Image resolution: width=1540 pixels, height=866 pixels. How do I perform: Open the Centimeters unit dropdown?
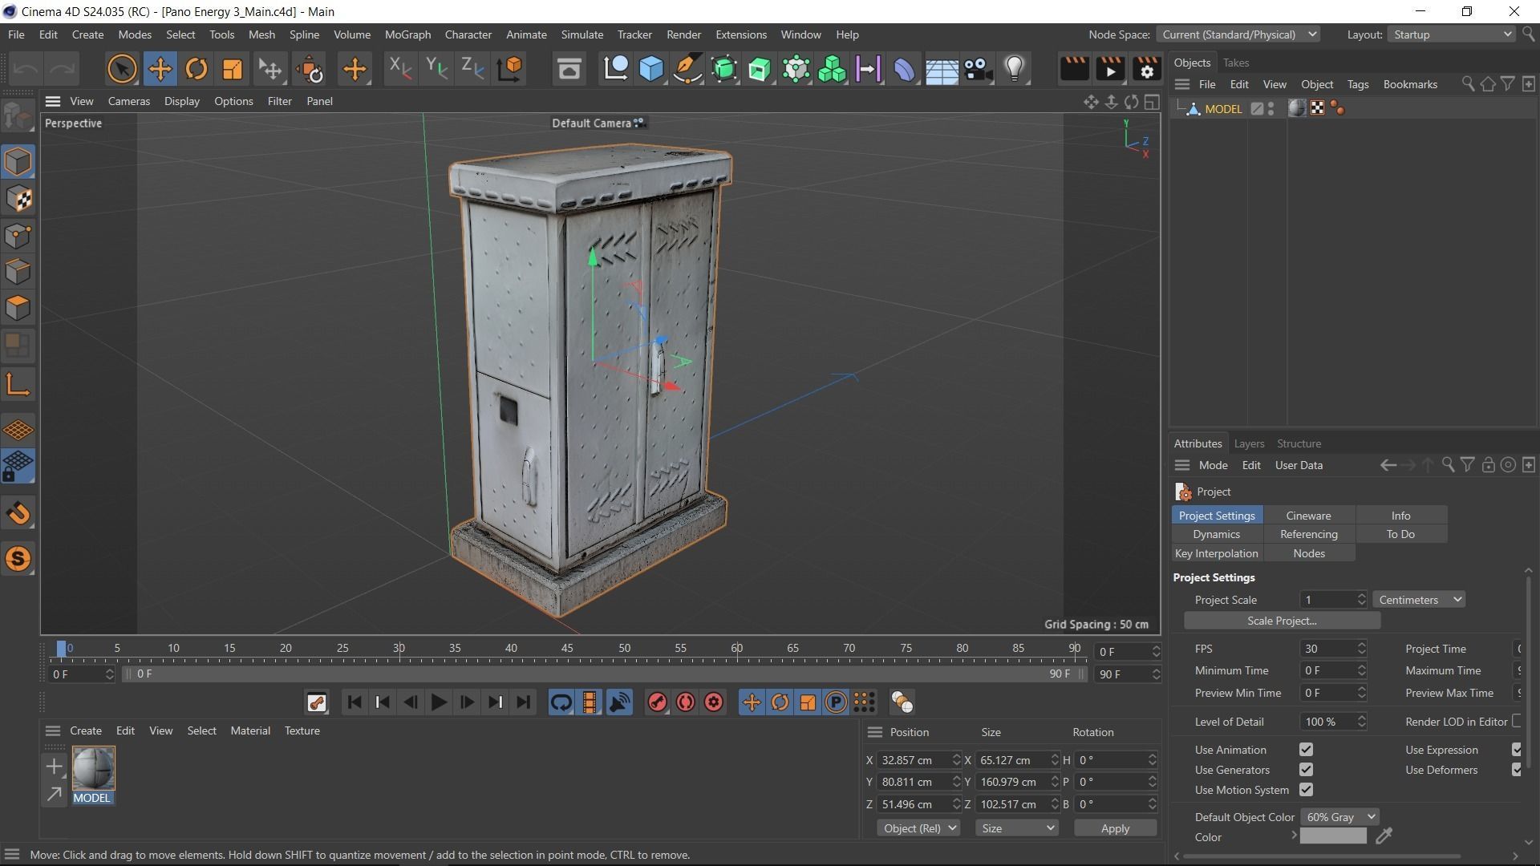click(x=1419, y=600)
